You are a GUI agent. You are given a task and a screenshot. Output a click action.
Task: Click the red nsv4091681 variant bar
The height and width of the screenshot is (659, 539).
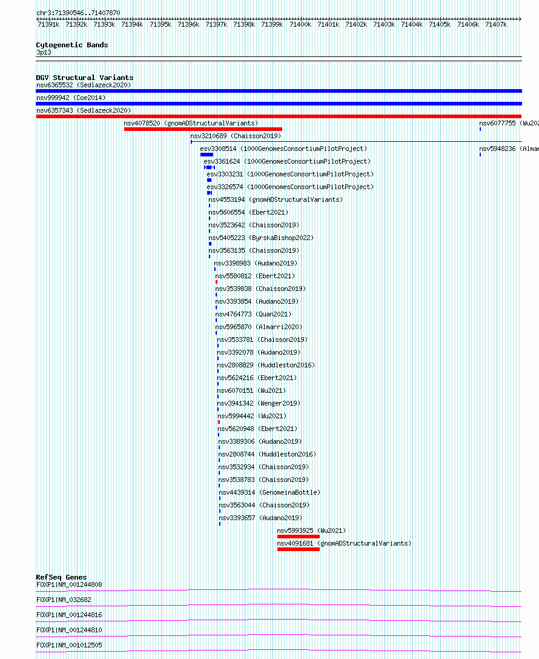coord(299,549)
